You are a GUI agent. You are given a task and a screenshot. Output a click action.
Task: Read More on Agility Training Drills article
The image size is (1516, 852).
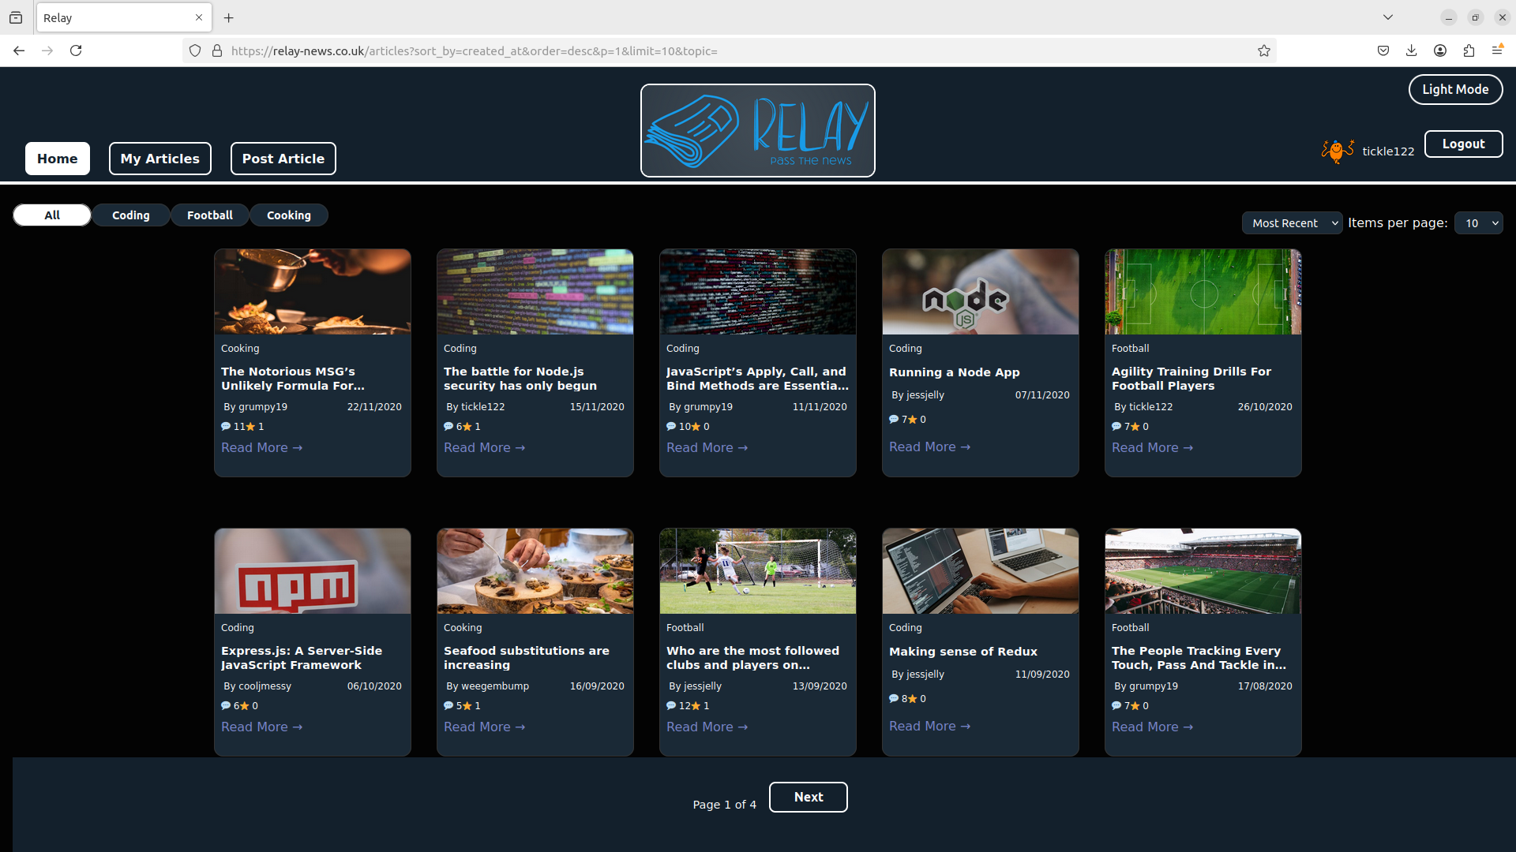point(1152,447)
